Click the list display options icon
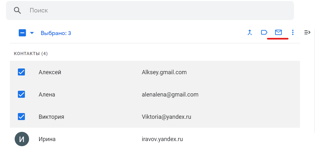The width and height of the screenshot is (315, 157). (x=307, y=32)
